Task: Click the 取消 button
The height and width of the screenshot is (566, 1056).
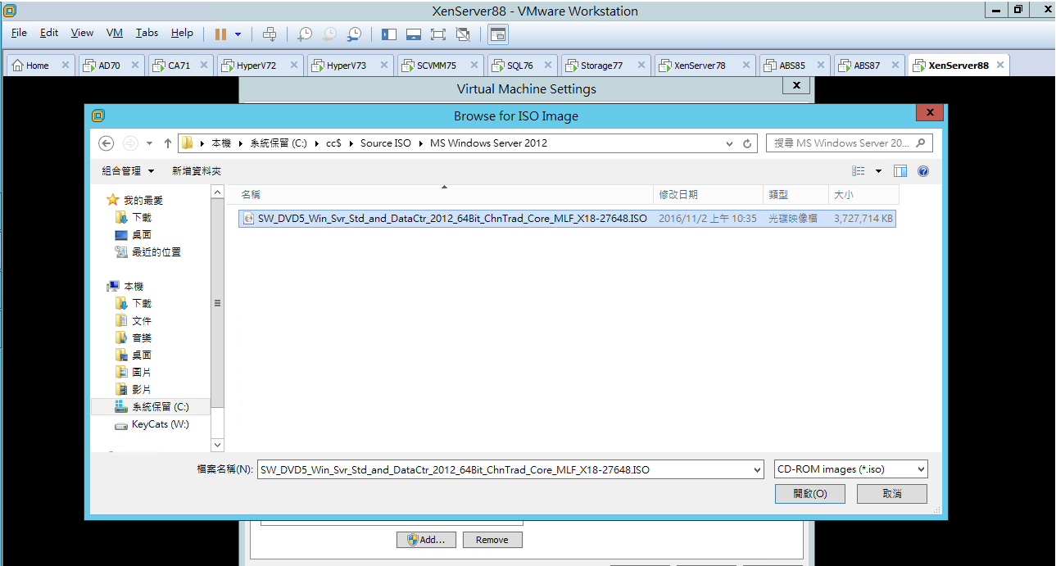Action: [892, 494]
